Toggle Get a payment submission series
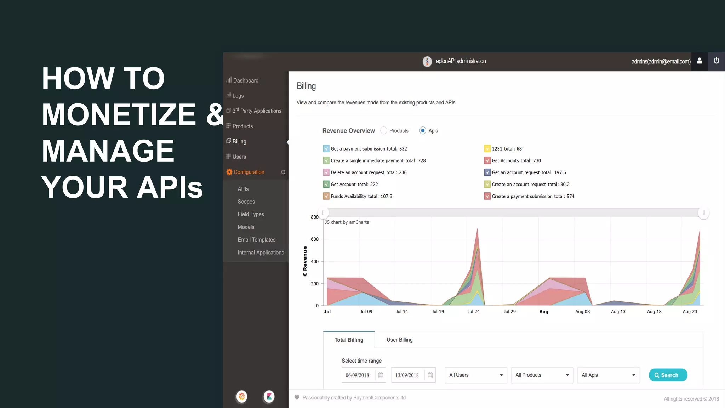 326,149
